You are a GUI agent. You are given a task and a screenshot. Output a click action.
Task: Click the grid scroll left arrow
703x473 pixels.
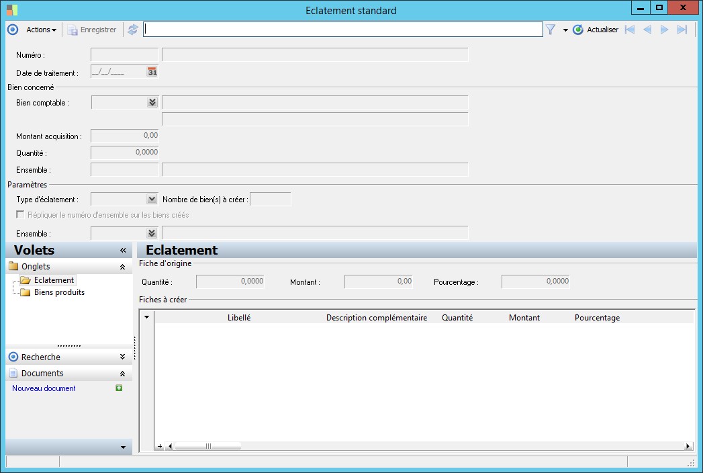coord(170,446)
